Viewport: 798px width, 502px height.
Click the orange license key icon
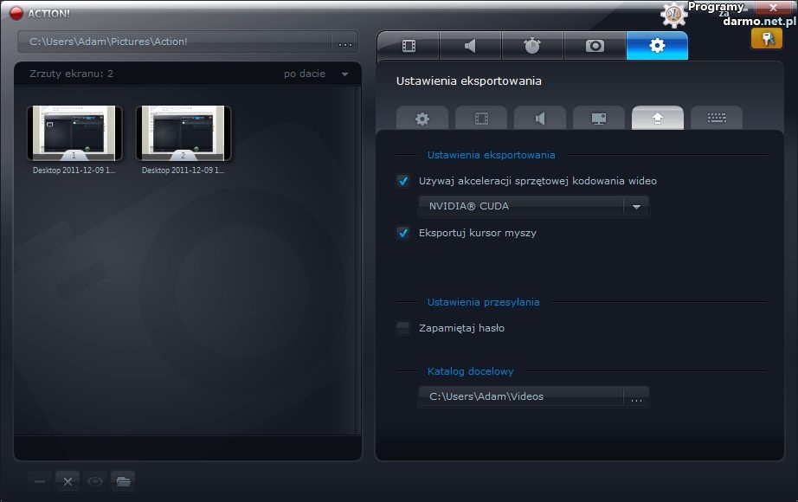(x=766, y=38)
